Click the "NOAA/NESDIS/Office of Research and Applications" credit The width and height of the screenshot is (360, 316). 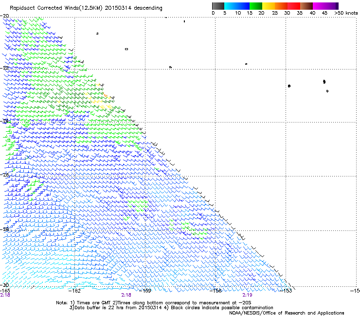(287, 313)
